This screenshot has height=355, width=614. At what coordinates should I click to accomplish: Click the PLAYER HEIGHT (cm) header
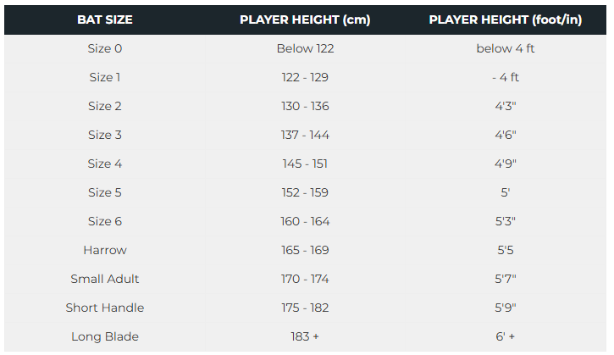click(305, 19)
